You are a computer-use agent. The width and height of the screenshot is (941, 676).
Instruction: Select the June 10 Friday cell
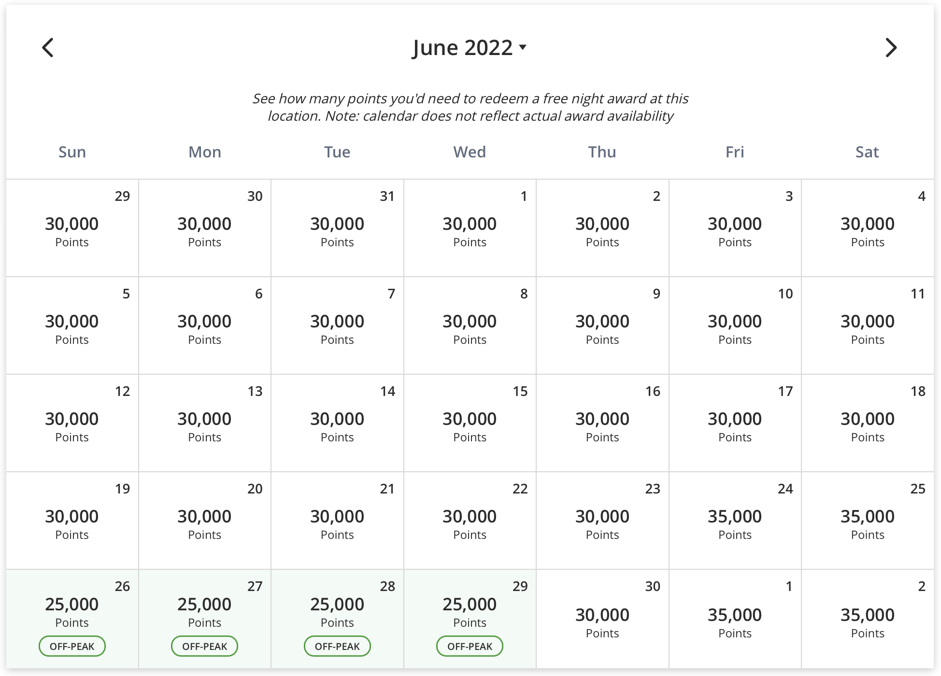[x=735, y=325]
